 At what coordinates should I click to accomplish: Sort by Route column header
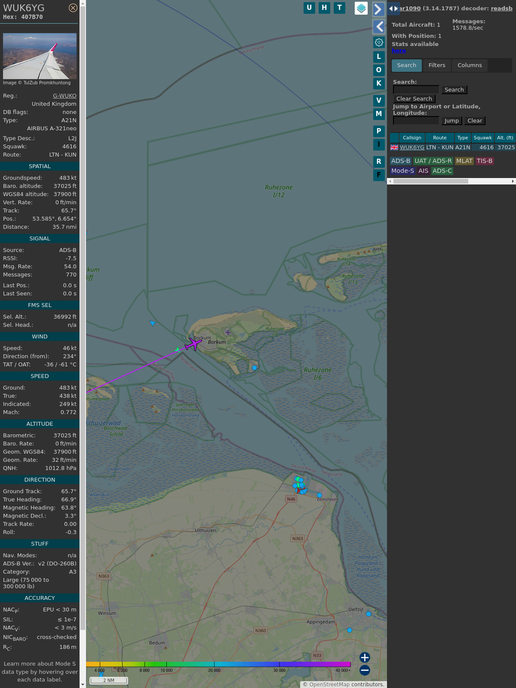(439, 138)
